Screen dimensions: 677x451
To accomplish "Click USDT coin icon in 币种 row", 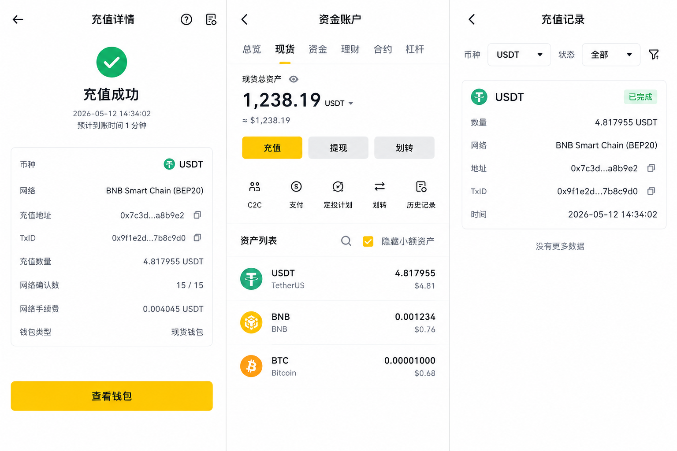I will click(169, 164).
